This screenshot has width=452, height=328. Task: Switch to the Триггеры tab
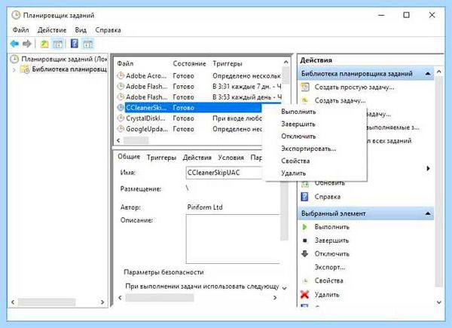[161, 158]
